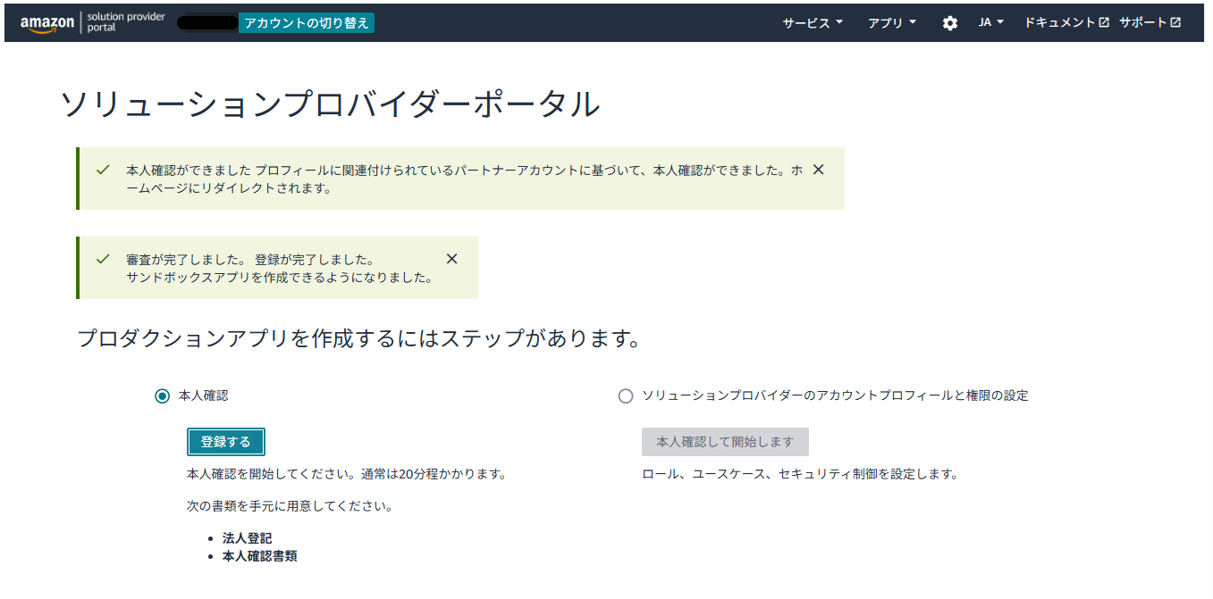Click the 登録する button

226,442
